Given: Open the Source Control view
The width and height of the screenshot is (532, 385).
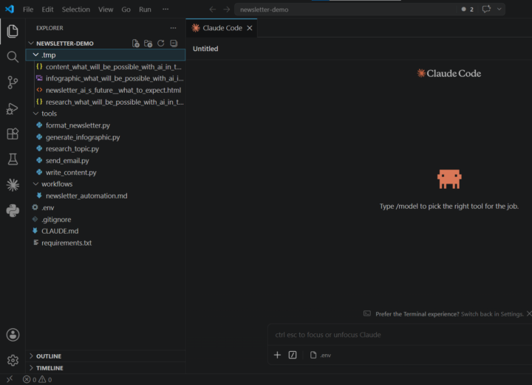Looking at the screenshot, I should pyautogui.click(x=13, y=83).
